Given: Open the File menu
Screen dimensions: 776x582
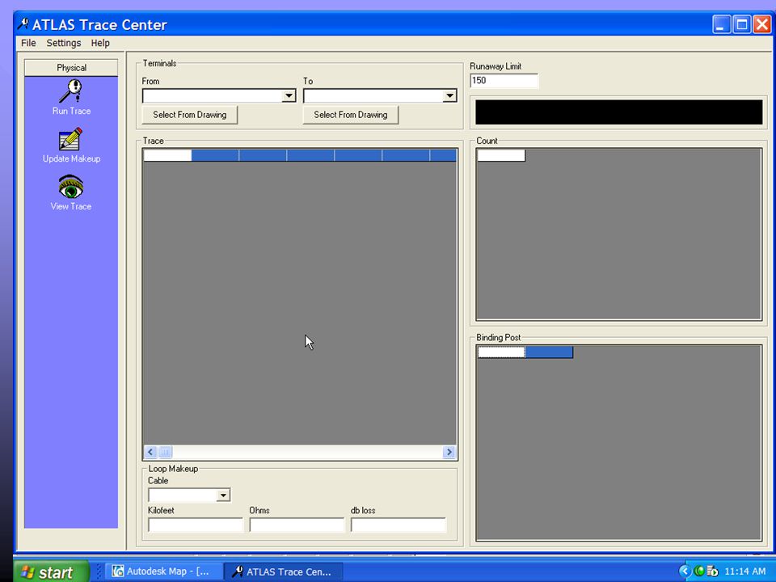Looking at the screenshot, I should [x=28, y=43].
